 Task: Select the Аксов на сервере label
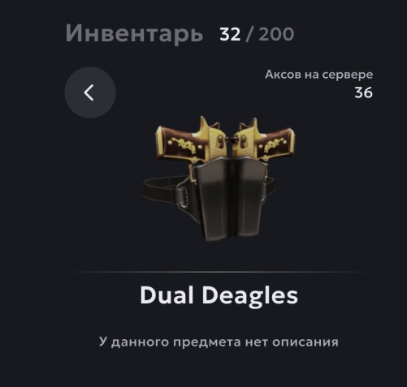point(318,75)
